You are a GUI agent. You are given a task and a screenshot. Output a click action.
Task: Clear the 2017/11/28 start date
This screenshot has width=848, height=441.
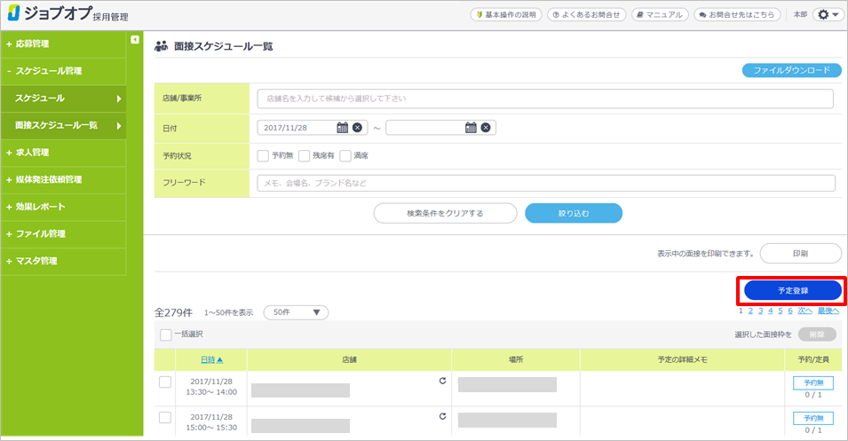(x=358, y=128)
